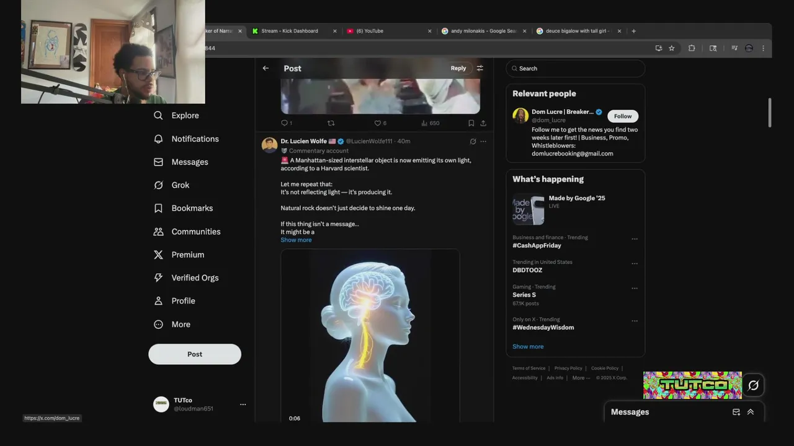Open Dr. Lucien Wolfe's profile name
The height and width of the screenshot is (446, 794).
click(x=303, y=141)
